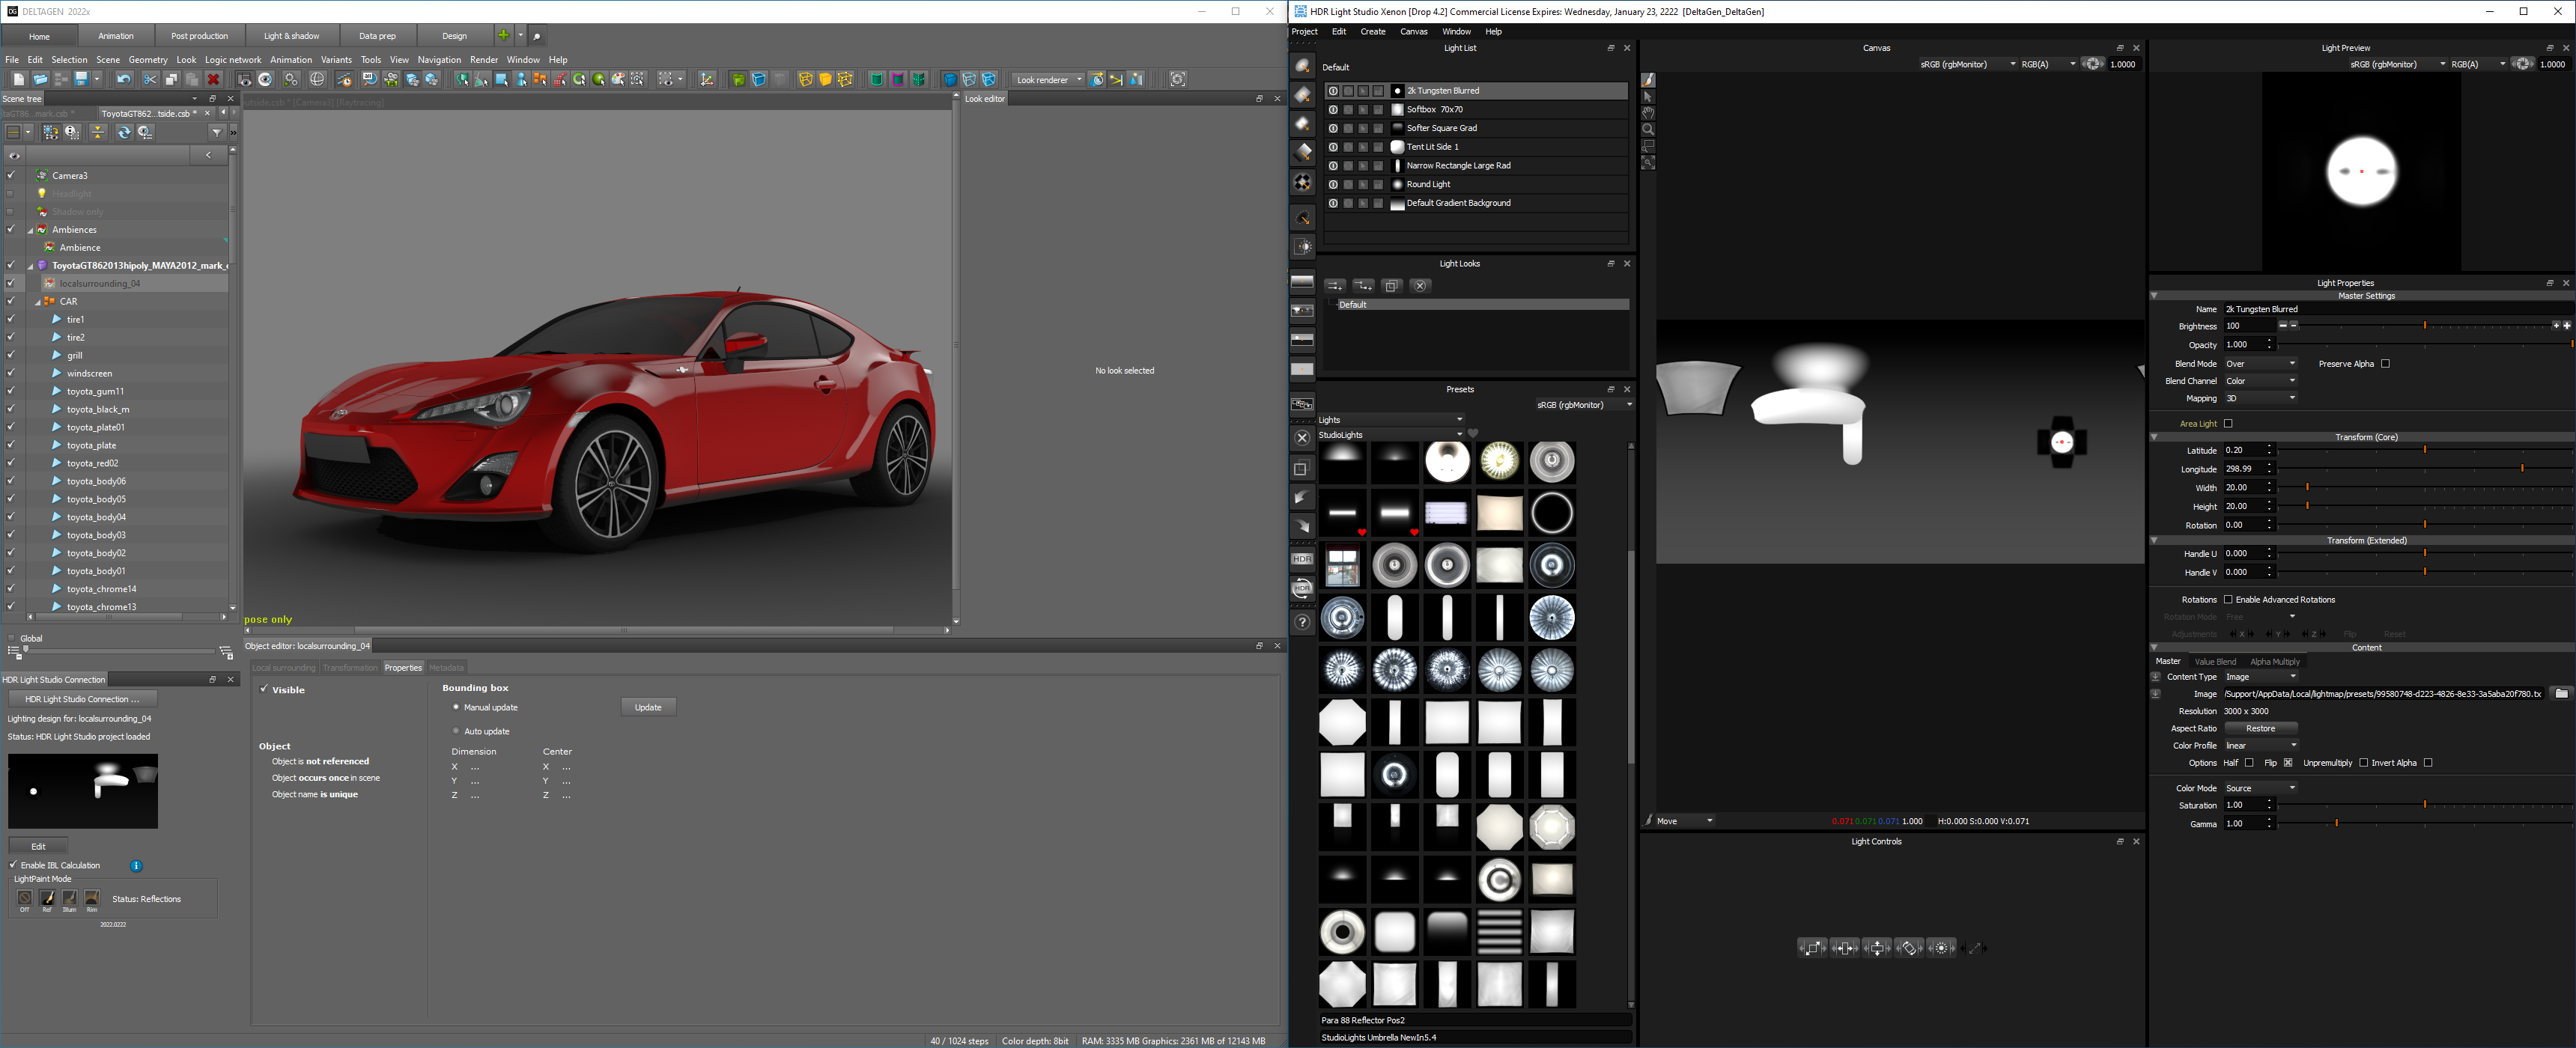Screen dimensions: 2576x1048
Task: Uncheck the Visible checkbox in Object editor
Action: [x=264, y=689]
